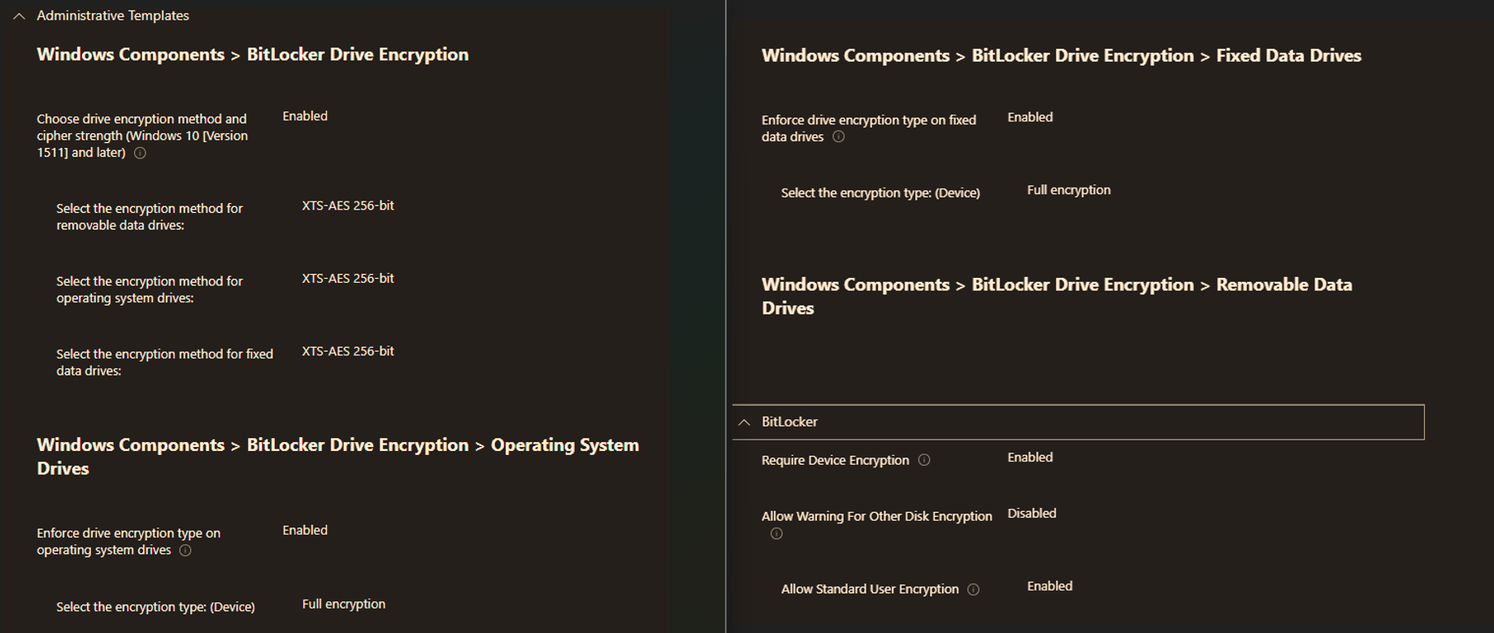Show info for Require Device Encryption
Screen dimensions: 1494x633
click(923, 460)
